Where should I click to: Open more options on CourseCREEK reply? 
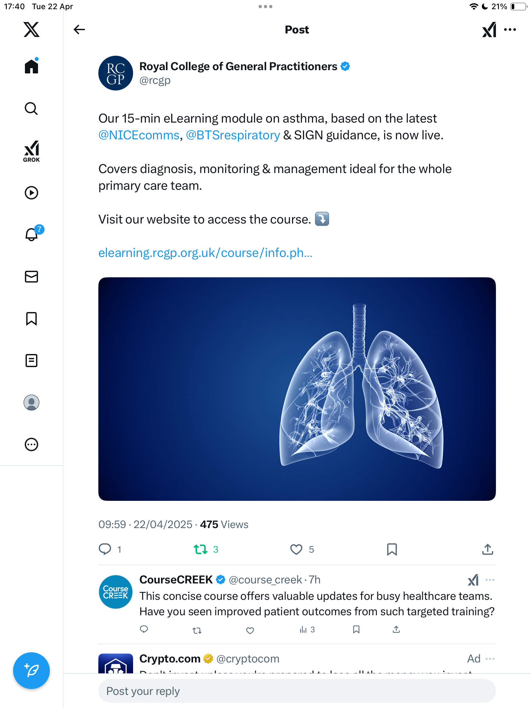490,580
